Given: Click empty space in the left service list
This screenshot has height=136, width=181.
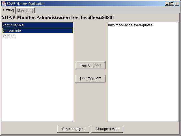Looking at the screenshot, I should pyautogui.click(x=37, y=85).
